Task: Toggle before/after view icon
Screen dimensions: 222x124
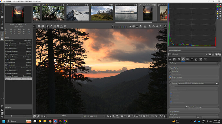Action: pyautogui.click(x=43, y=26)
